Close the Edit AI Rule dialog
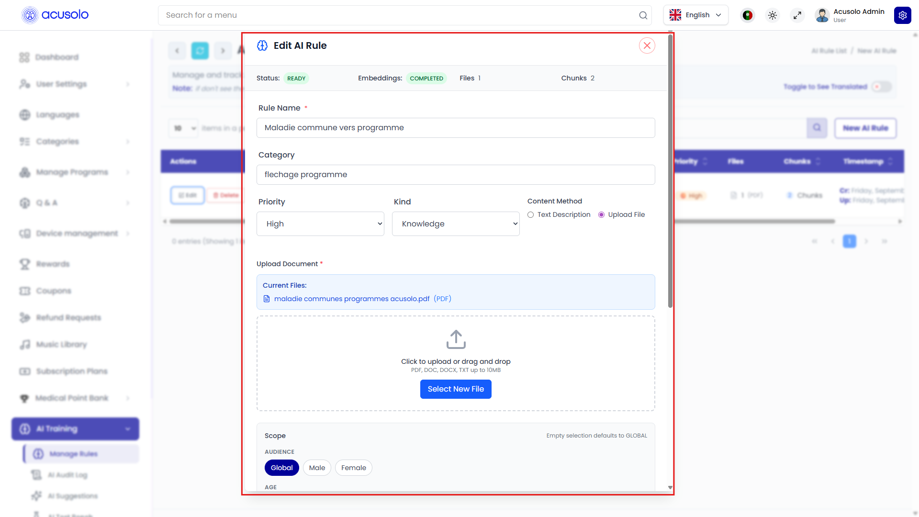The image size is (919, 517). pyautogui.click(x=647, y=45)
